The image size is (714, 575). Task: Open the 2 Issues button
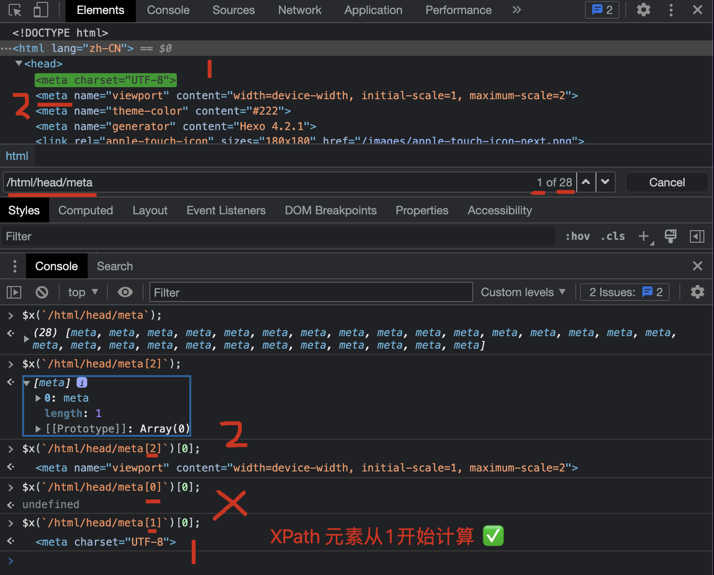pyautogui.click(x=625, y=292)
